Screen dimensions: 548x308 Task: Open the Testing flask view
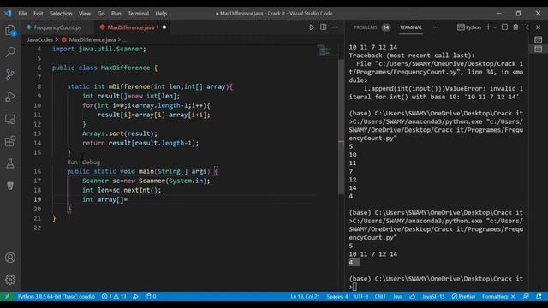(x=10, y=163)
